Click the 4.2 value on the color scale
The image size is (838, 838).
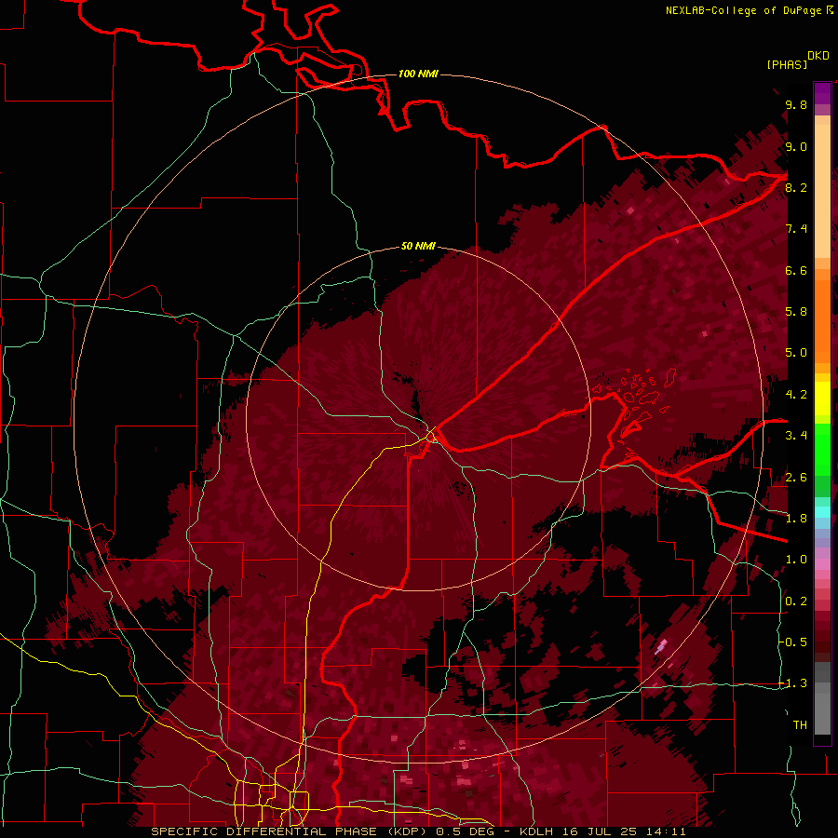(x=796, y=395)
